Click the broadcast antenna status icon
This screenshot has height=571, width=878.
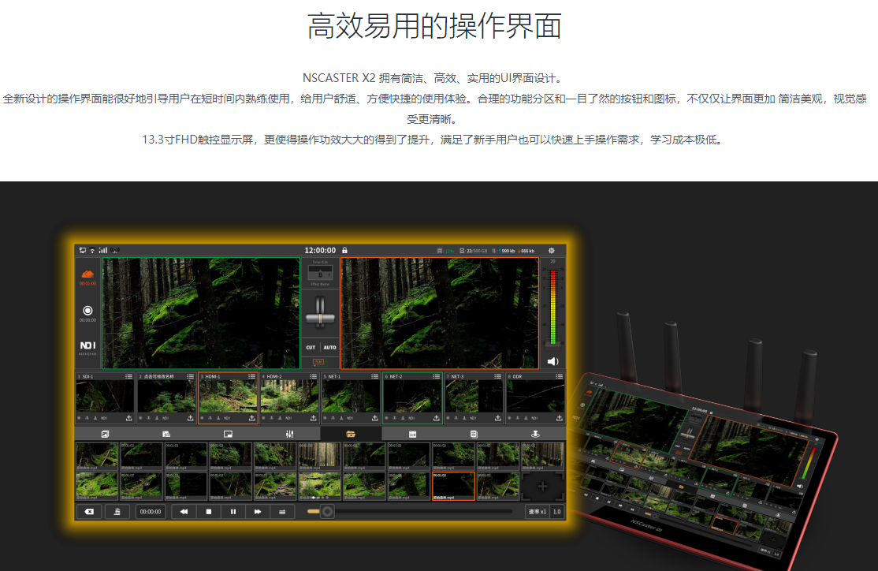[115, 250]
